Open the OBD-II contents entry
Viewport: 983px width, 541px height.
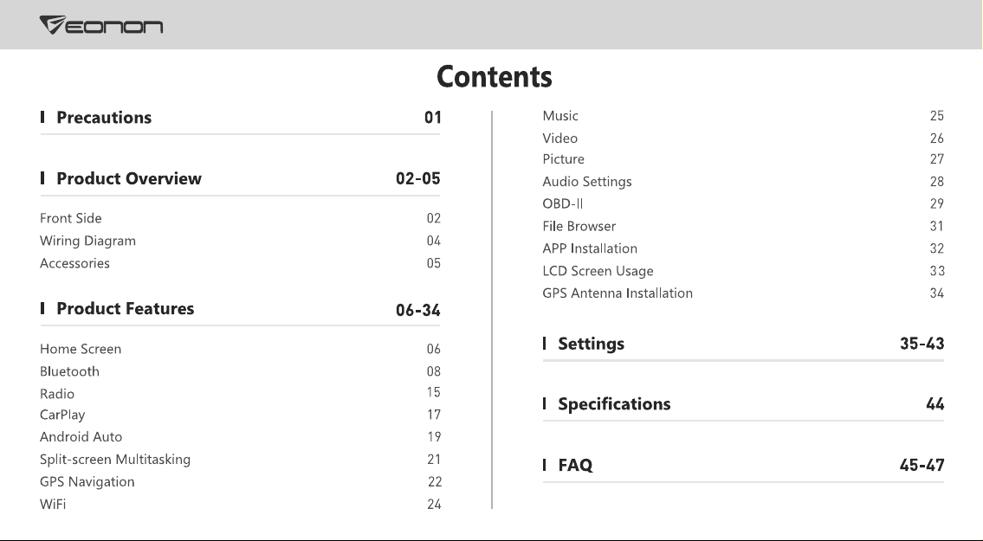pos(562,203)
